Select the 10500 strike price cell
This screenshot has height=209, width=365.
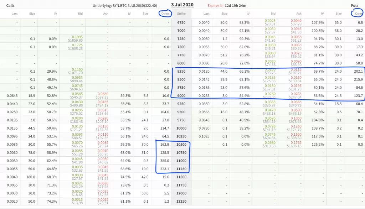tap(181, 145)
